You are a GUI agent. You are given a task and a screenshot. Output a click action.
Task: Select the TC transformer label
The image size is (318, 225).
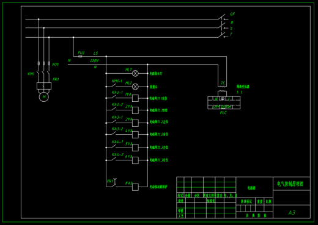(x=223, y=83)
